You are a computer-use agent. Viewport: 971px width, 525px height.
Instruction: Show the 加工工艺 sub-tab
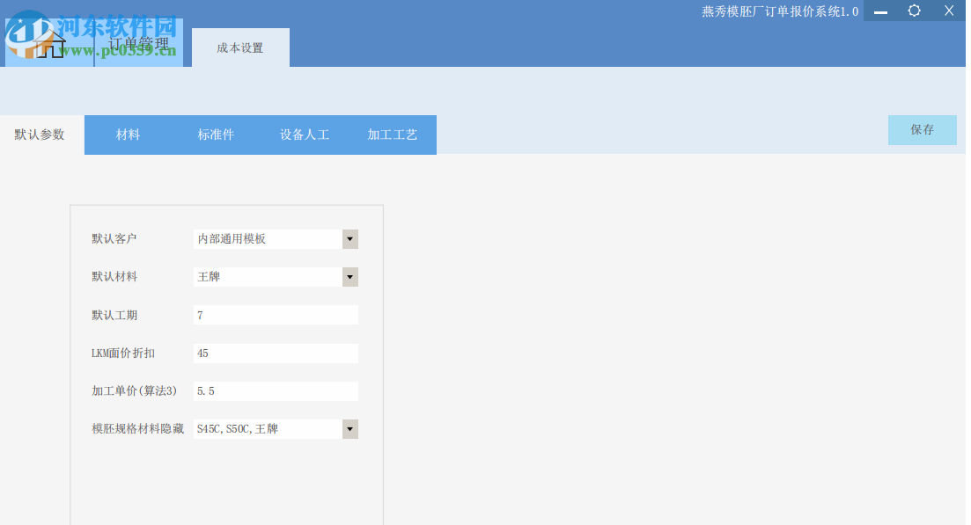(392, 135)
